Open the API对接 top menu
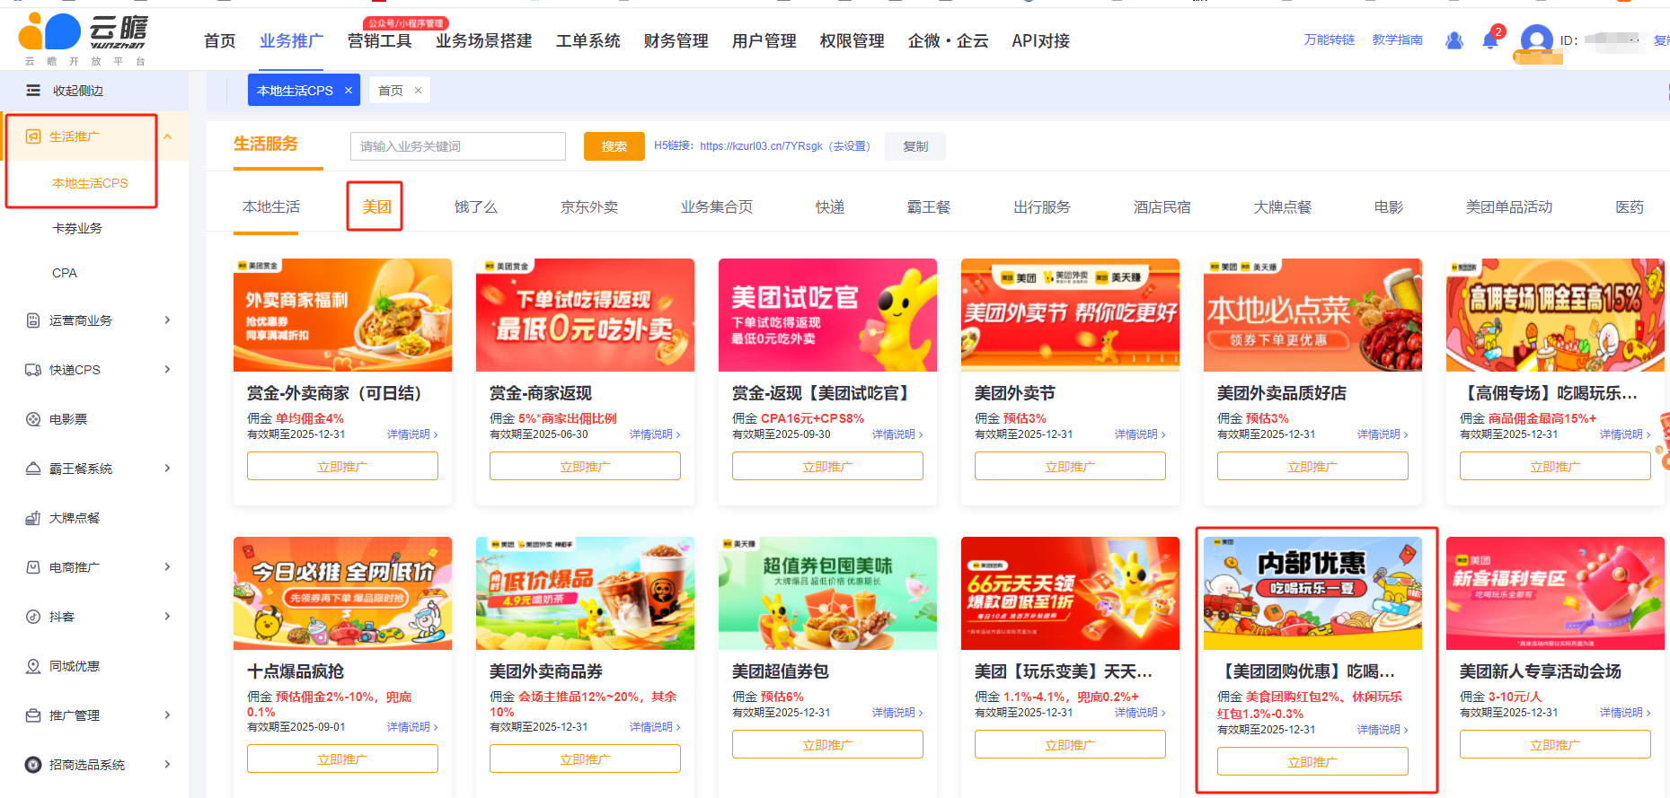This screenshot has height=798, width=1670. [1041, 40]
